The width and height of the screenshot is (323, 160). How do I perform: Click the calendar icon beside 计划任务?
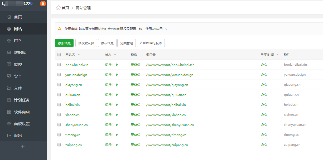click(x=9, y=100)
